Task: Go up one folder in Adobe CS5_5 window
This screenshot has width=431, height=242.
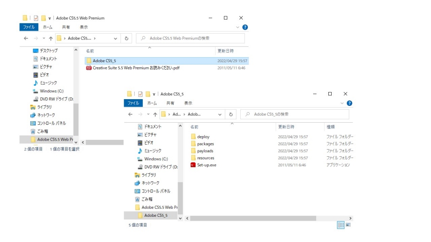Action: click(155, 114)
